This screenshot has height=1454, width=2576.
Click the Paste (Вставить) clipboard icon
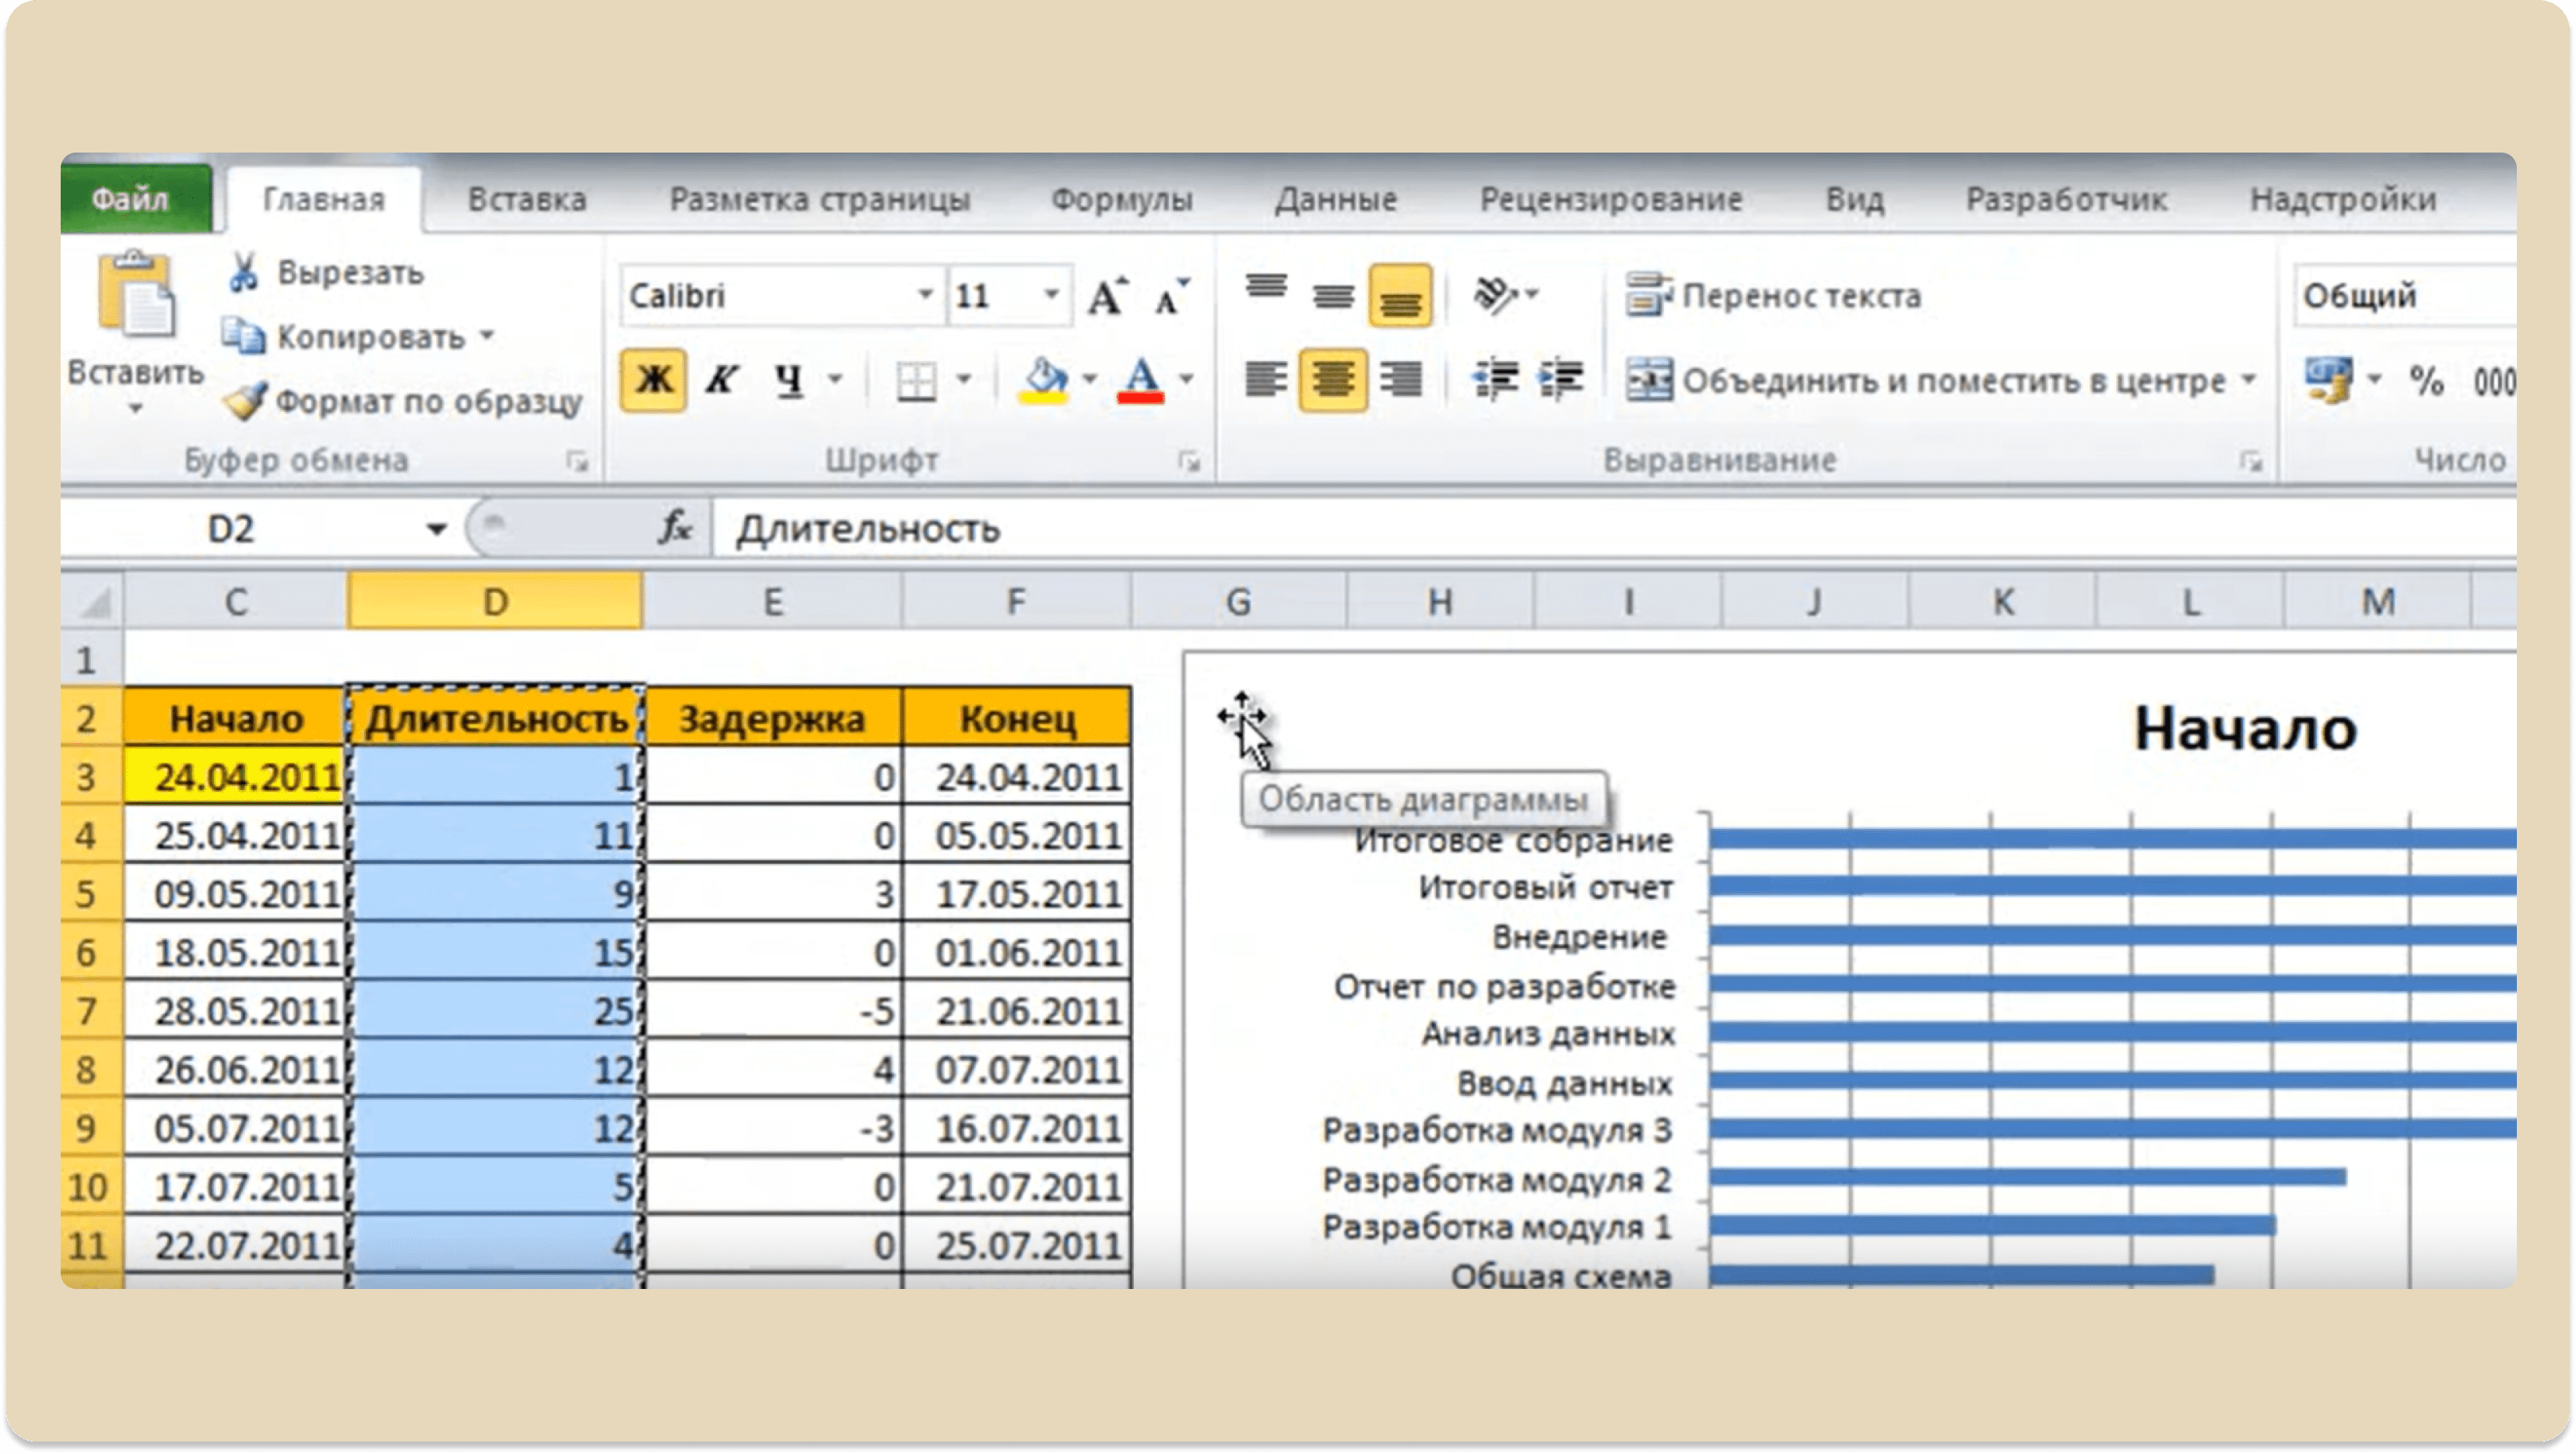click(136, 293)
